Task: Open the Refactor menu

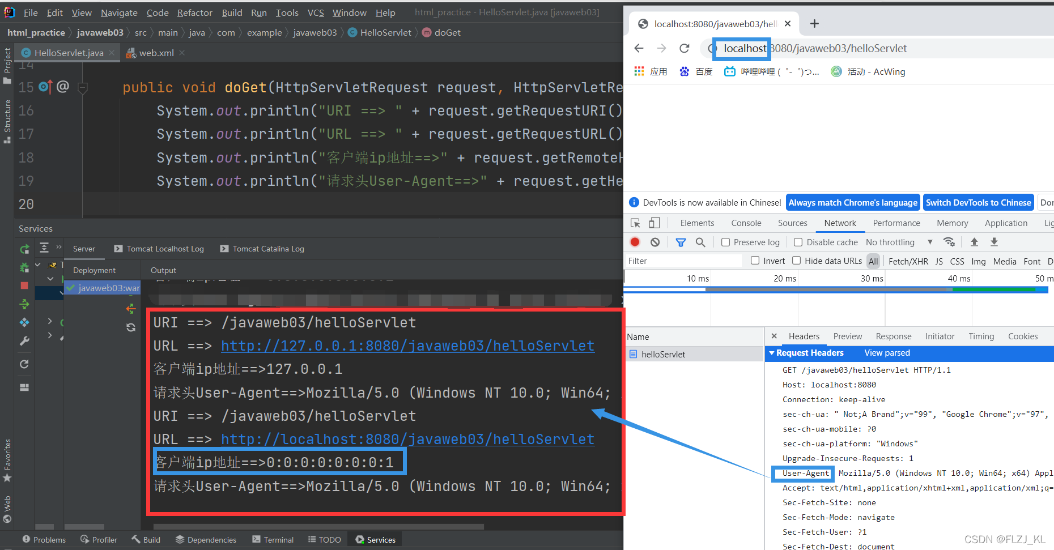Action: 194,12
